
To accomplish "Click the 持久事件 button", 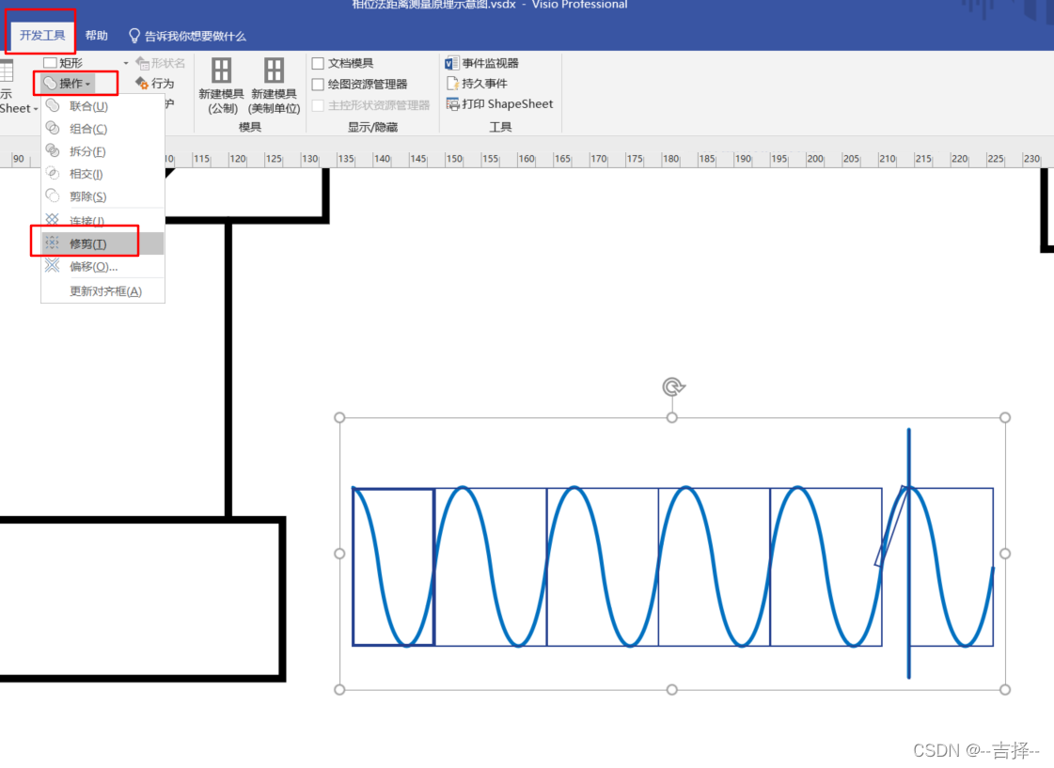I will (x=477, y=84).
